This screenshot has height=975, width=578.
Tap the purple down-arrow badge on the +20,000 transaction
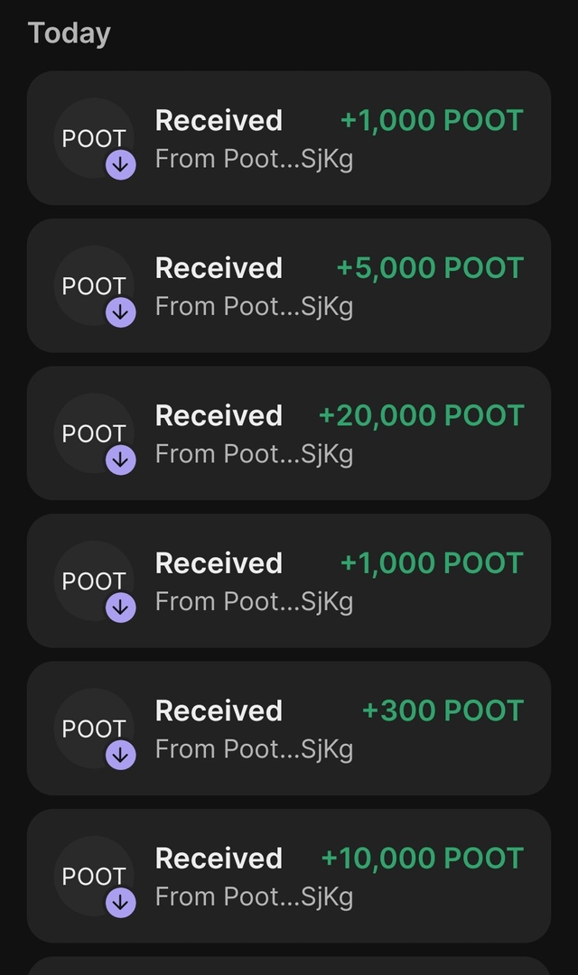[x=121, y=460]
